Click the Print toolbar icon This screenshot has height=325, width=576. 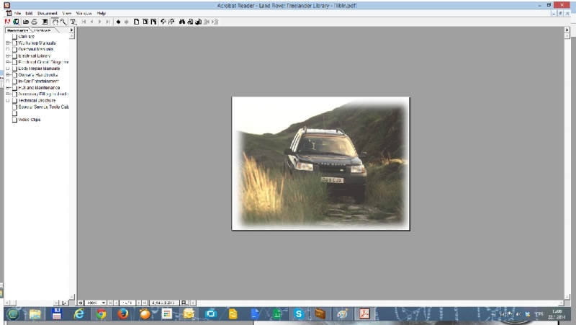[34, 22]
